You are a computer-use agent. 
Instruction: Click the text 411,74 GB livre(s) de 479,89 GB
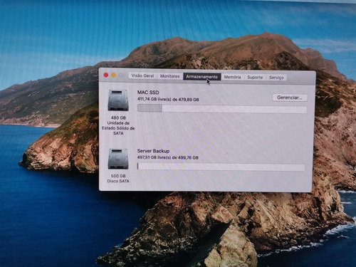[x=168, y=99]
